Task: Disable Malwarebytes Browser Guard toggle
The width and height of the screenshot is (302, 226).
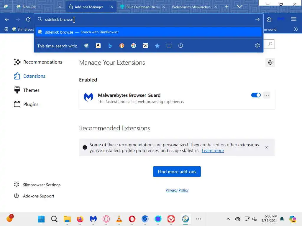Action: (256, 95)
